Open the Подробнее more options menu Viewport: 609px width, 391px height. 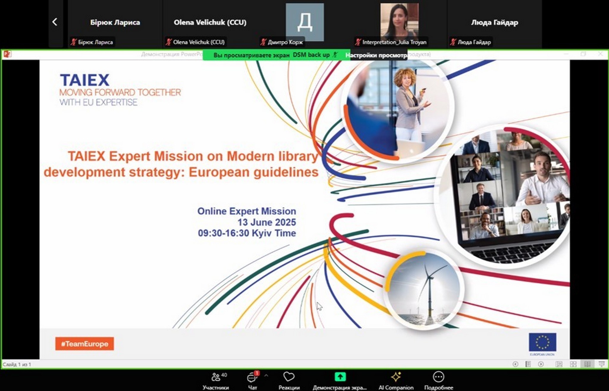point(439,381)
